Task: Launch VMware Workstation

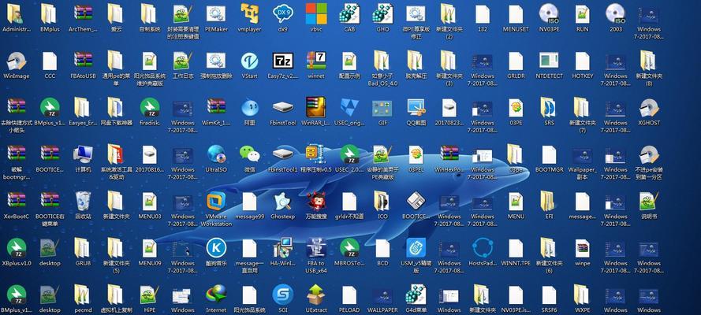Action: click(x=216, y=202)
